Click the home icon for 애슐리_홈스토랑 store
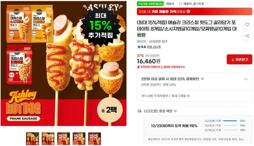The height and width of the screenshot is (146, 254). pos(180,4)
